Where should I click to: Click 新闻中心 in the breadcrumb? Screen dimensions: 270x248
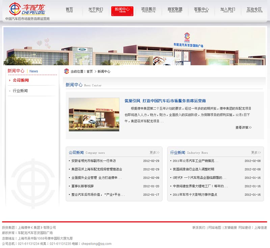pos(104,72)
